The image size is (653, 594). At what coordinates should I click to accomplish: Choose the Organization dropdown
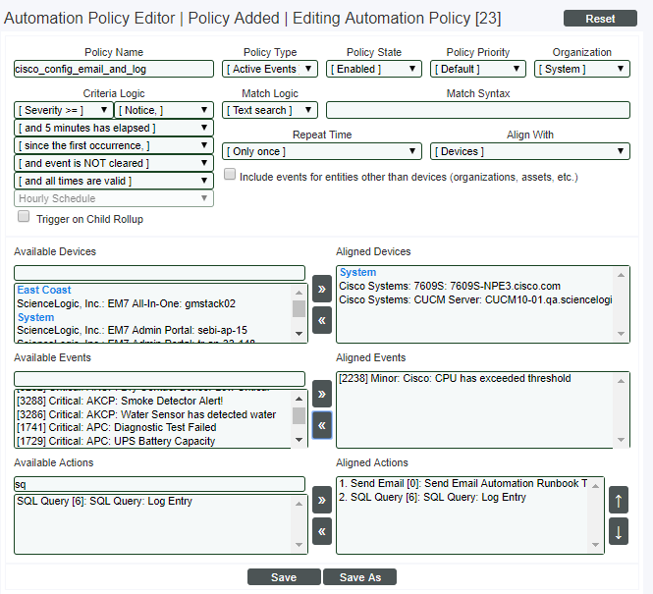[x=581, y=69]
